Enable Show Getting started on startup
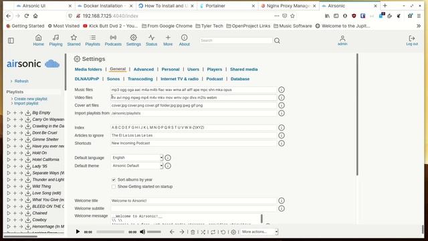The image size is (428, 241). tap(114, 187)
